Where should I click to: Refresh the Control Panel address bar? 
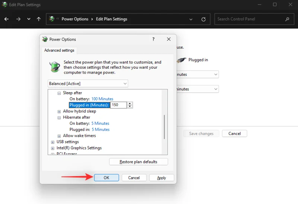(203, 19)
